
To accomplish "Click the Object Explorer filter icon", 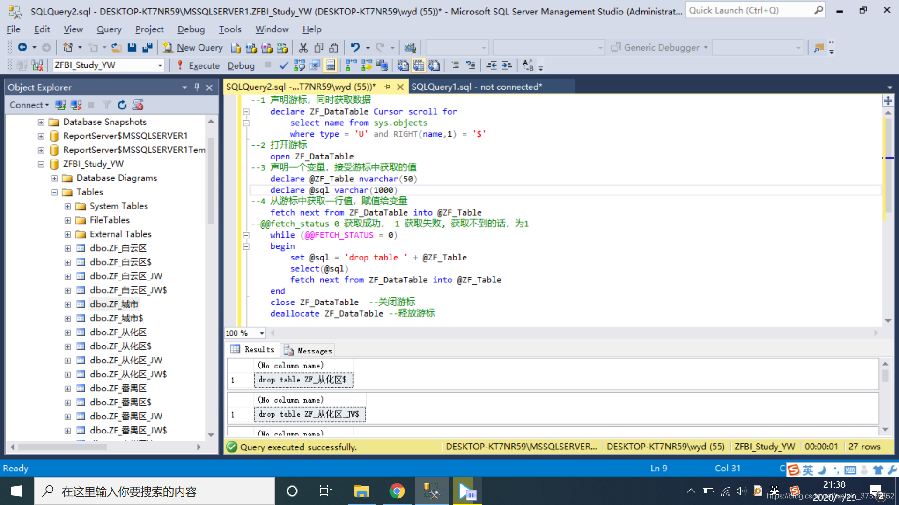I will (107, 105).
